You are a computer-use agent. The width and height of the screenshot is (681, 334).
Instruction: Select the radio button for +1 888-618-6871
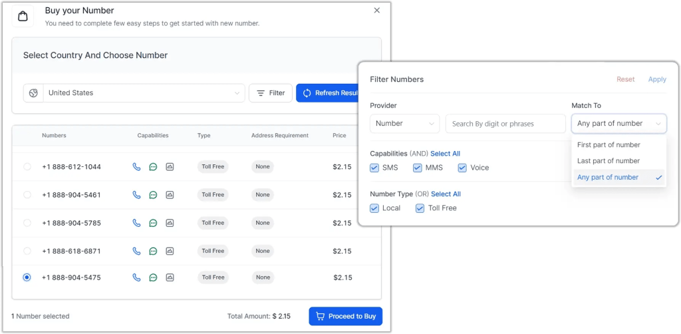27,251
